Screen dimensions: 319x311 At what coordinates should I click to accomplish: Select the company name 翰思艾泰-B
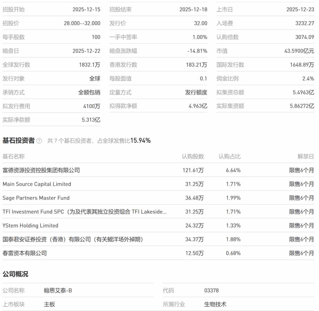pyautogui.click(x=58, y=290)
